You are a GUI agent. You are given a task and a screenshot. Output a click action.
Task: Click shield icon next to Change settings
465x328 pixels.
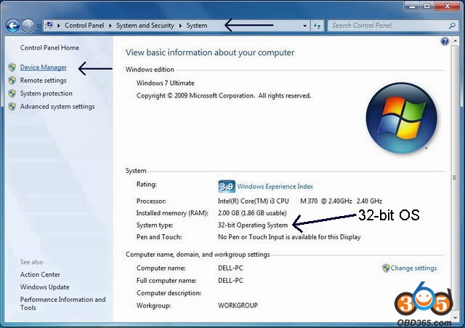(x=386, y=268)
